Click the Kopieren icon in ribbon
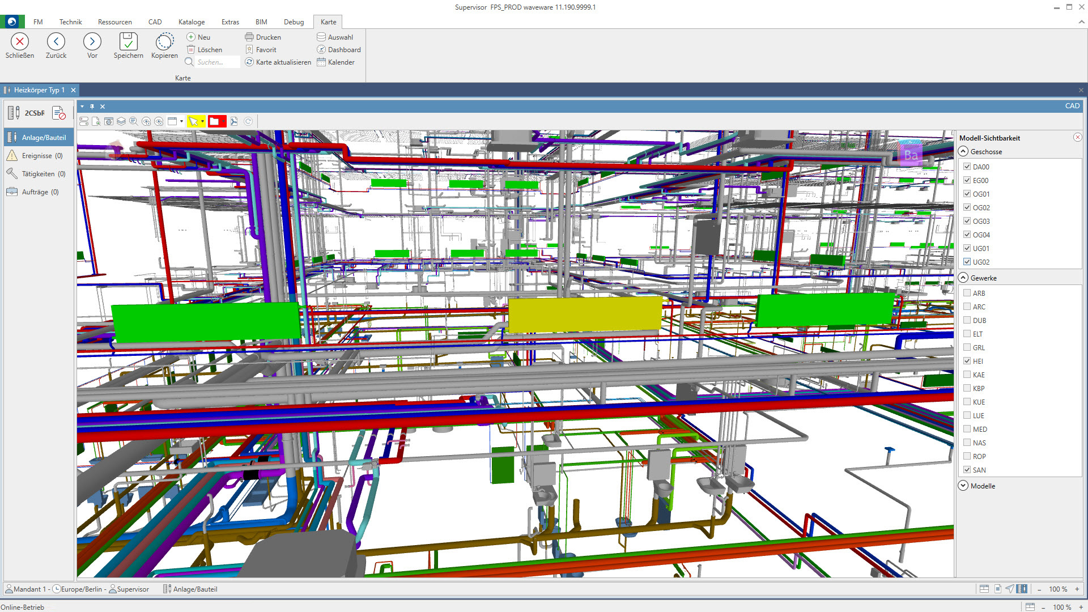 tap(164, 42)
